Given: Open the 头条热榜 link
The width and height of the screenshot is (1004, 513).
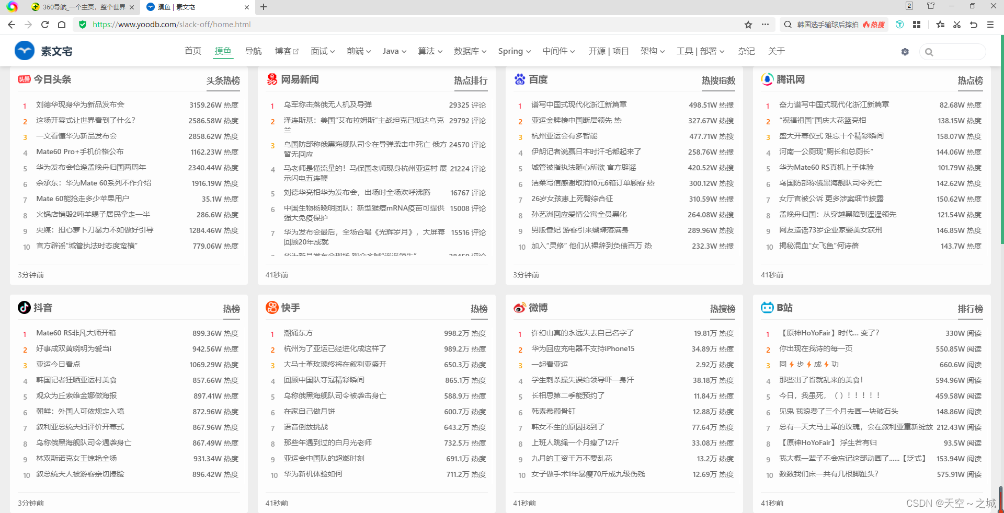Looking at the screenshot, I should point(223,81).
